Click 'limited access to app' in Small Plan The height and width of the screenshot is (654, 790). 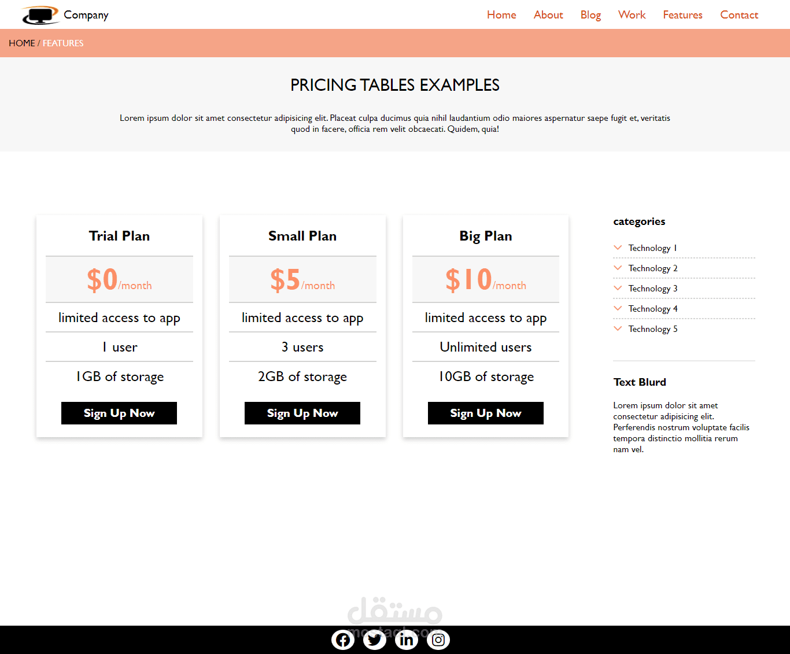[x=302, y=318]
